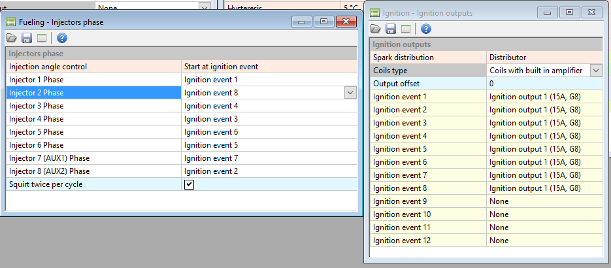This screenshot has height=268, width=611.
Task: Click green panel icon in Injectors phase toolbar
Action: tap(42, 38)
